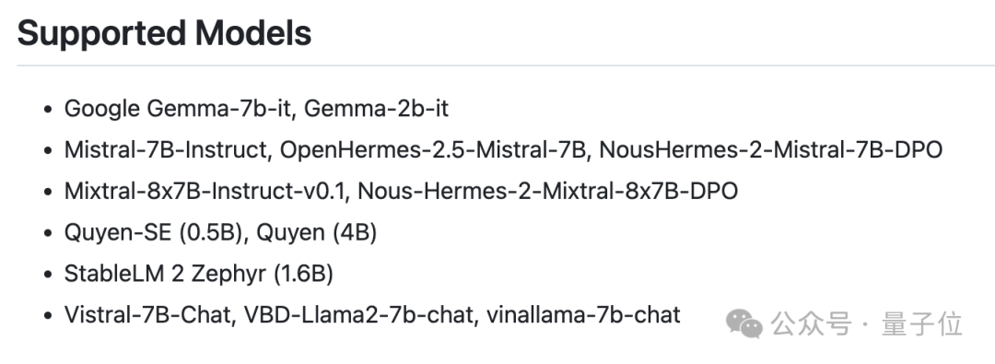Click the Supported Models heading
Viewport: 995px width, 364px height.
click(164, 34)
